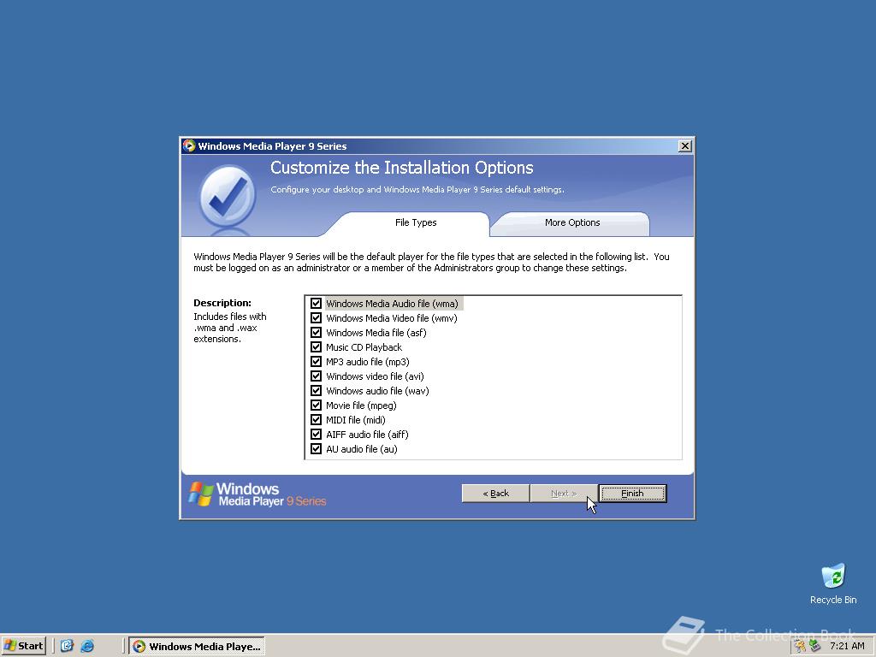Click the second system tray network icon
This screenshot has width=876, height=657.
coord(814,646)
